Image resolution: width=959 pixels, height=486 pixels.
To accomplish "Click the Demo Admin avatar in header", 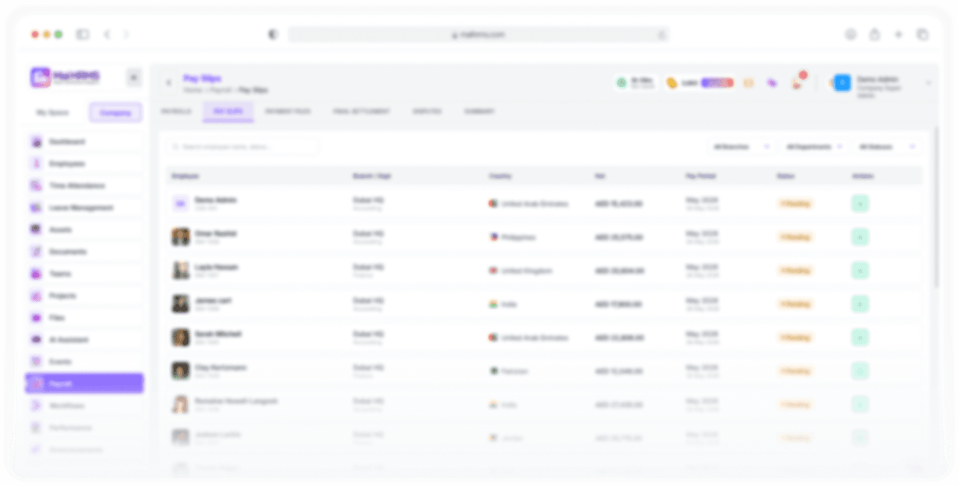I will 842,83.
